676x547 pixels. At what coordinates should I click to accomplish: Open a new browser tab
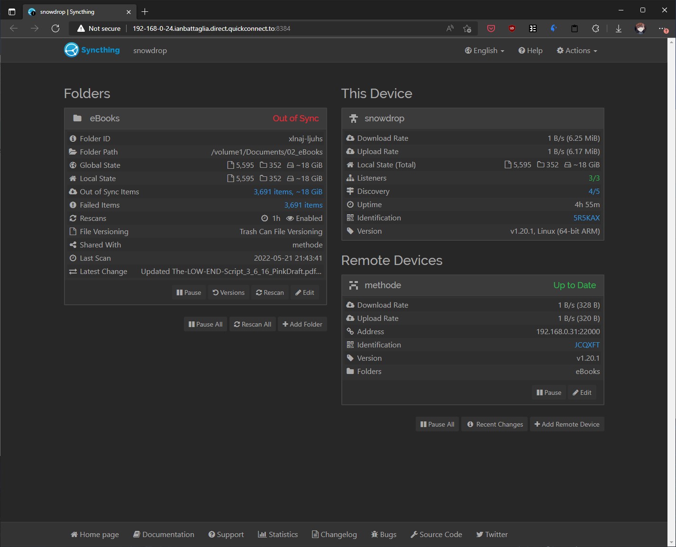(x=145, y=11)
